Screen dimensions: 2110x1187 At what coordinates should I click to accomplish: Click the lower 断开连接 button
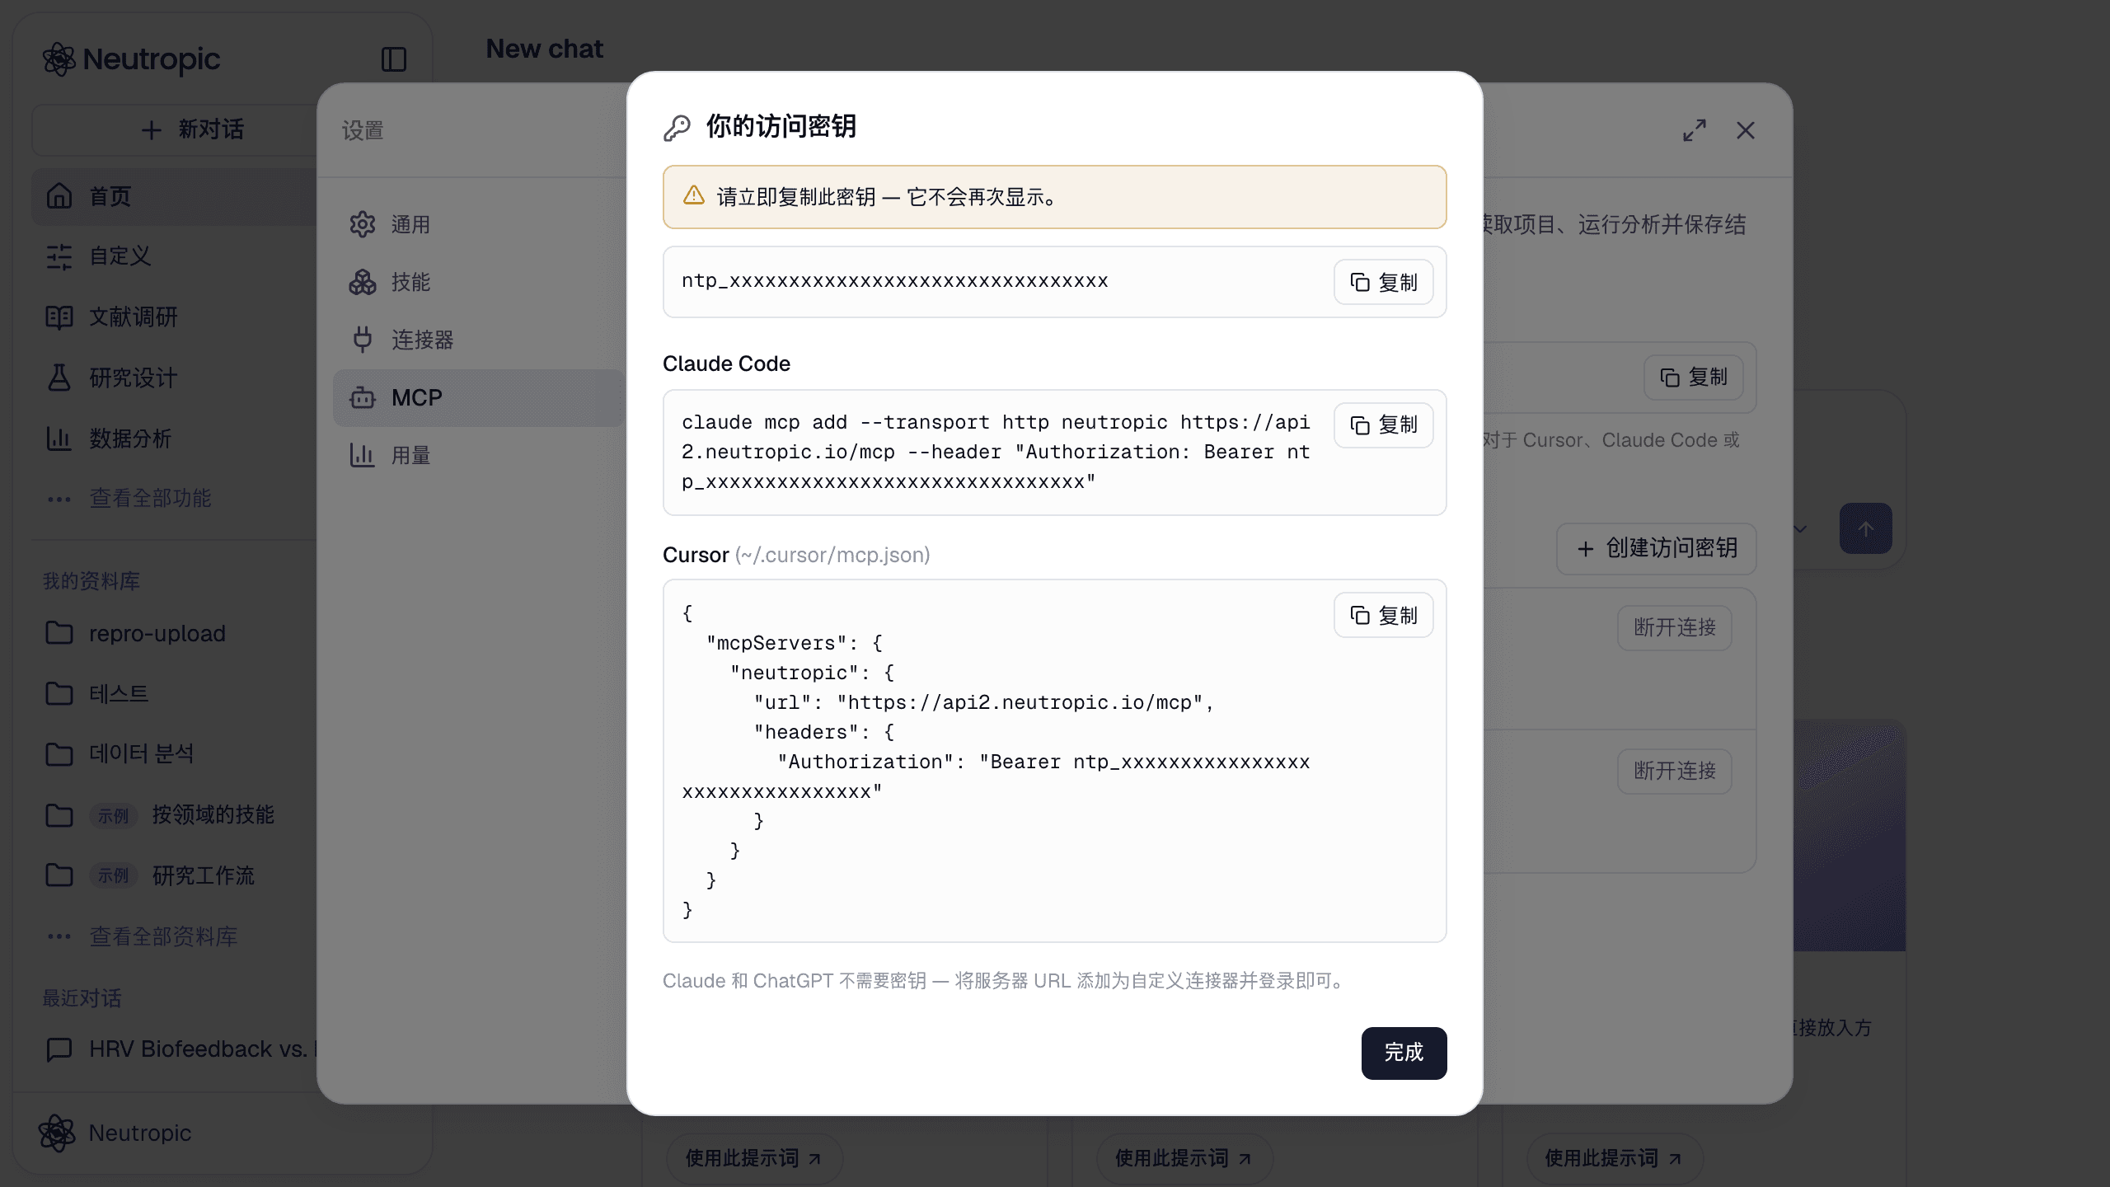coord(1675,772)
